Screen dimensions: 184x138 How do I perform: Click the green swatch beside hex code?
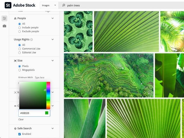(x=47, y=113)
